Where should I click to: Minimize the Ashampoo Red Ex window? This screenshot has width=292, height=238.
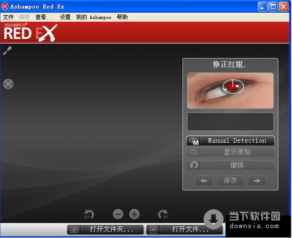pyautogui.click(x=262, y=6)
